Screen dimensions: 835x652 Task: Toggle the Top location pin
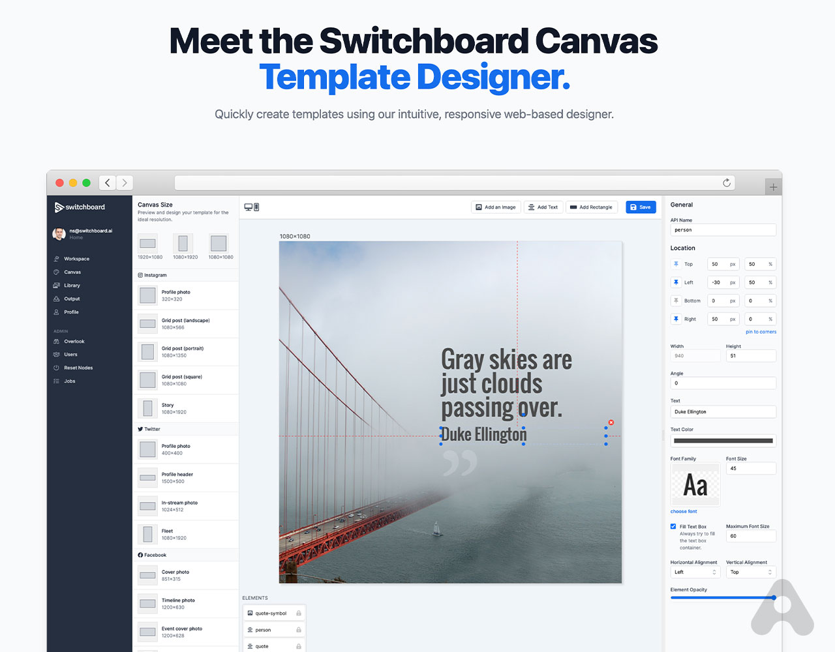pos(676,264)
